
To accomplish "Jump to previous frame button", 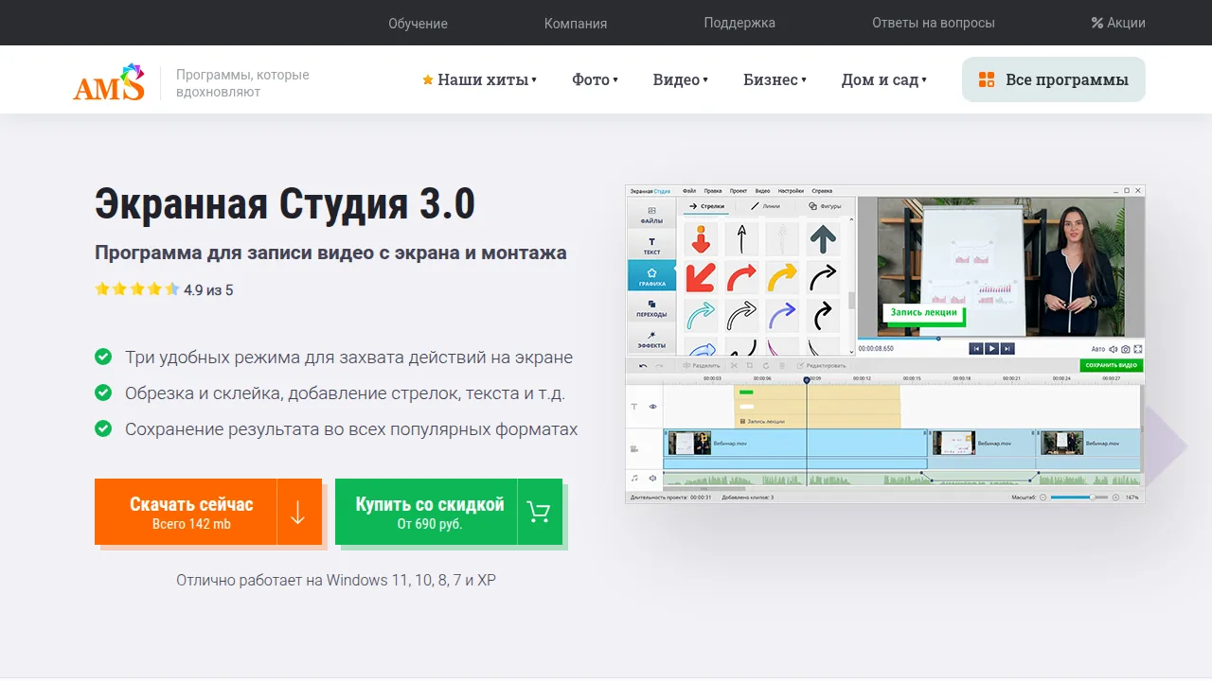I will pyautogui.click(x=976, y=348).
